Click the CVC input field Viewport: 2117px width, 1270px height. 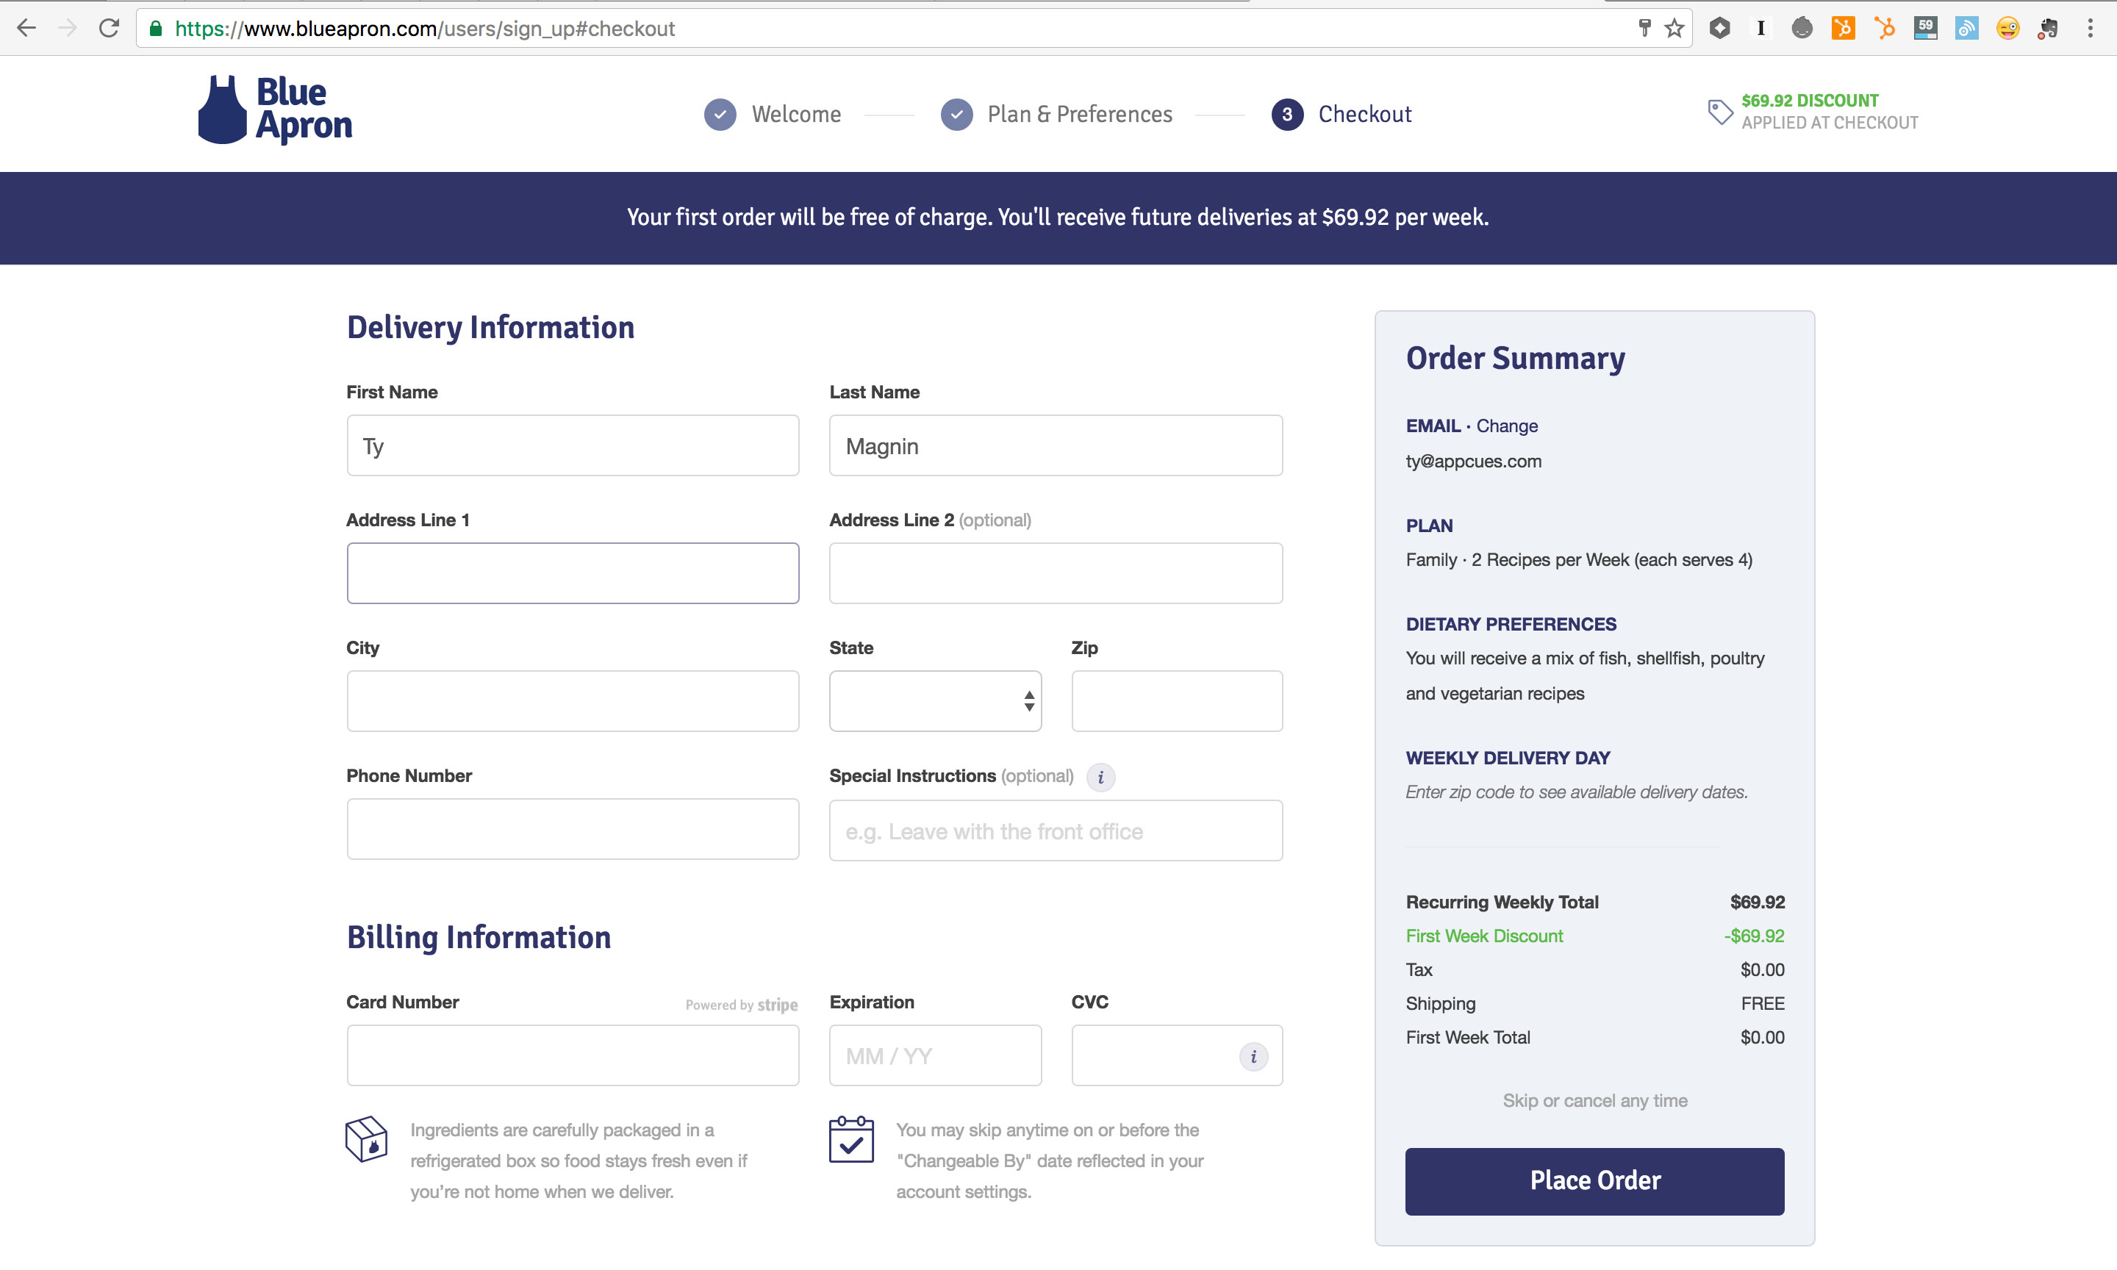(x=1177, y=1055)
